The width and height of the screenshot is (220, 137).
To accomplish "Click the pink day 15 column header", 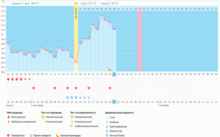I will click(x=139, y=9).
